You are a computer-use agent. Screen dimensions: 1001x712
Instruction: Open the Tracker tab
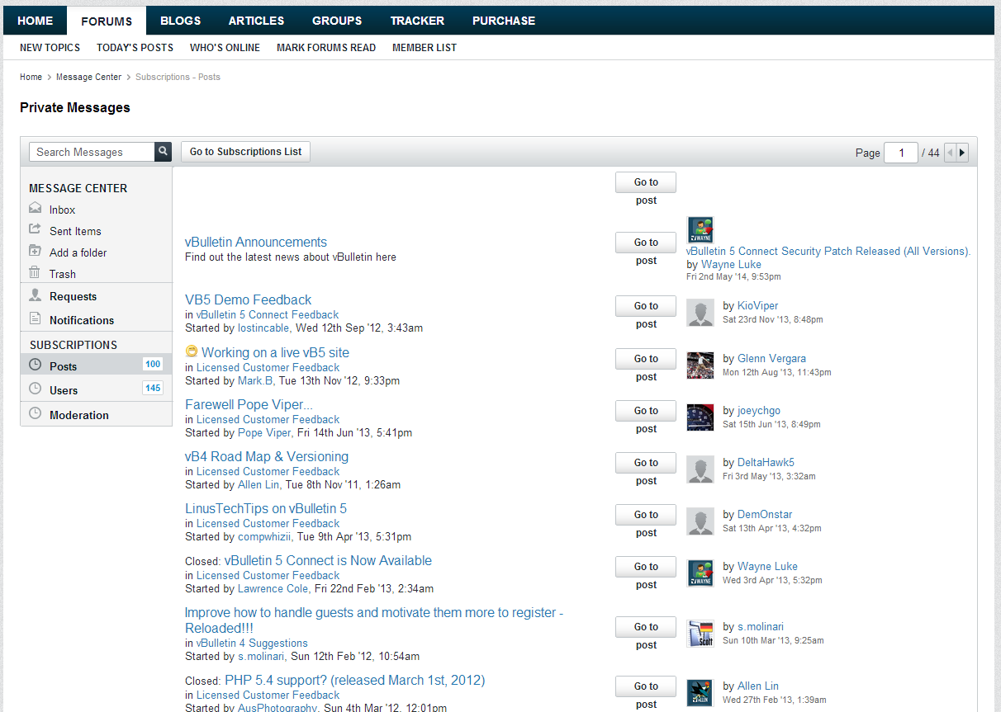[x=417, y=21]
